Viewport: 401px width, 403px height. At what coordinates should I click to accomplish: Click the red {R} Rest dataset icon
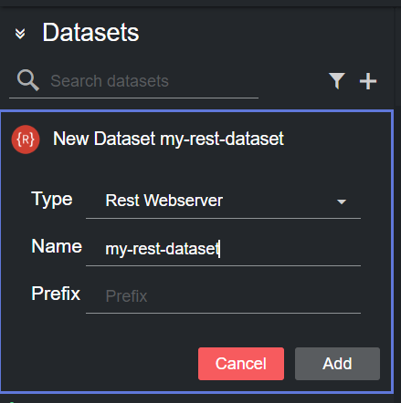[x=26, y=139]
